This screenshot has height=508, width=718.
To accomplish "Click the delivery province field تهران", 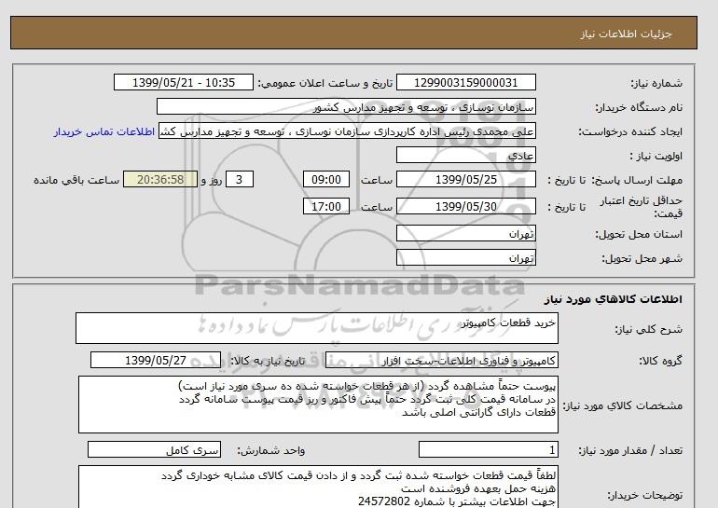I will pyautogui.click(x=465, y=233).
